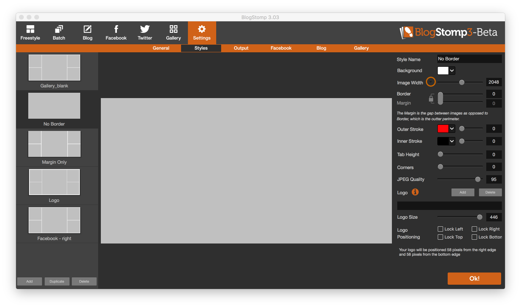Image resolution: width=521 pixels, height=308 pixels.
Task: Enable the Lock Left checkbox
Action: pos(440,229)
